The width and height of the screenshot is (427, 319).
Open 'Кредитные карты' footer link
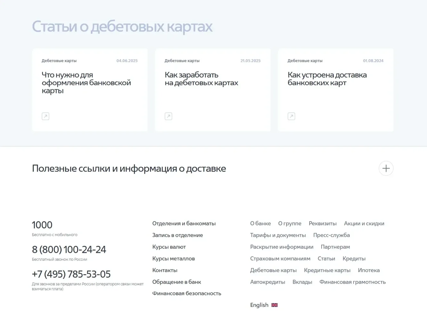(x=327, y=270)
